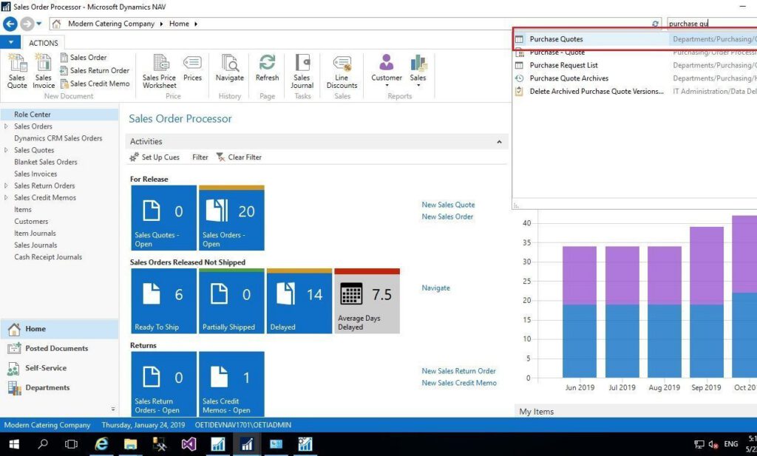Viewport: 757px width, 456px height.
Task: Open Sales Invoices in navigation pane
Action: (x=35, y=174)
